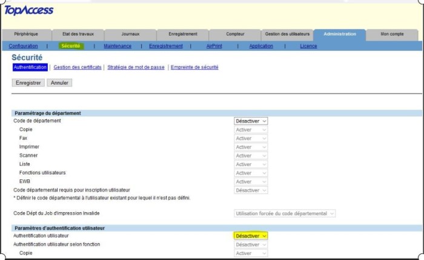The image size is (424, 260).
Task: Open Code Dépt du Job d'impression dropdown
Action: click(x=284, y=213)
